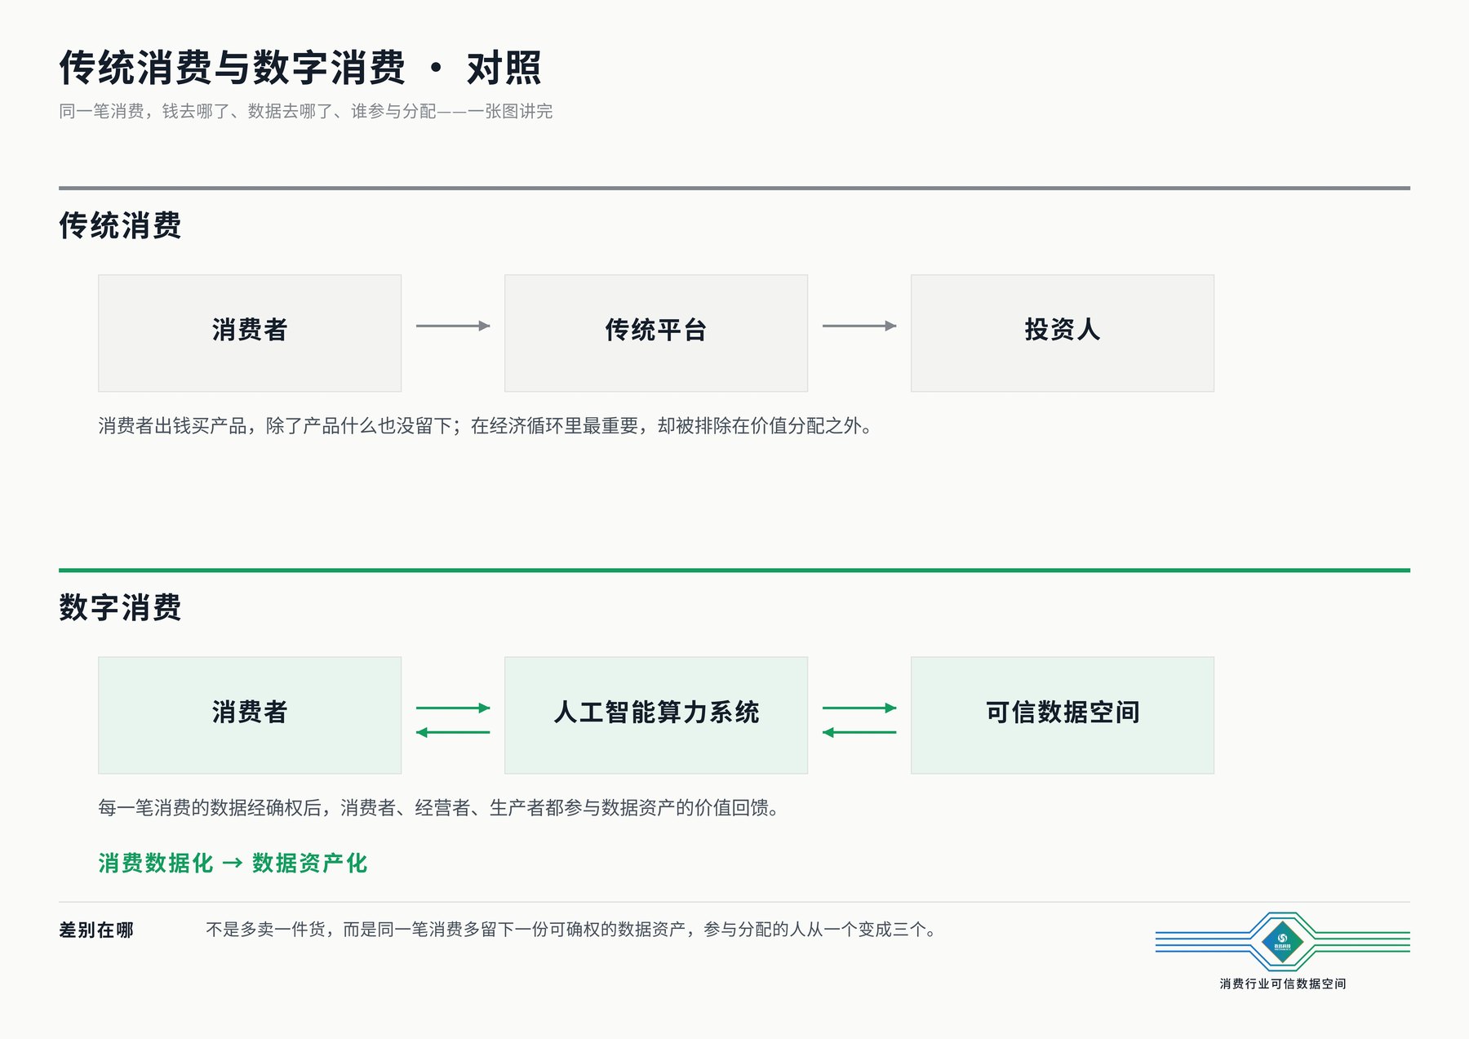
Task: Click the 投资人 box
Action: click(x=1063, y=333)
